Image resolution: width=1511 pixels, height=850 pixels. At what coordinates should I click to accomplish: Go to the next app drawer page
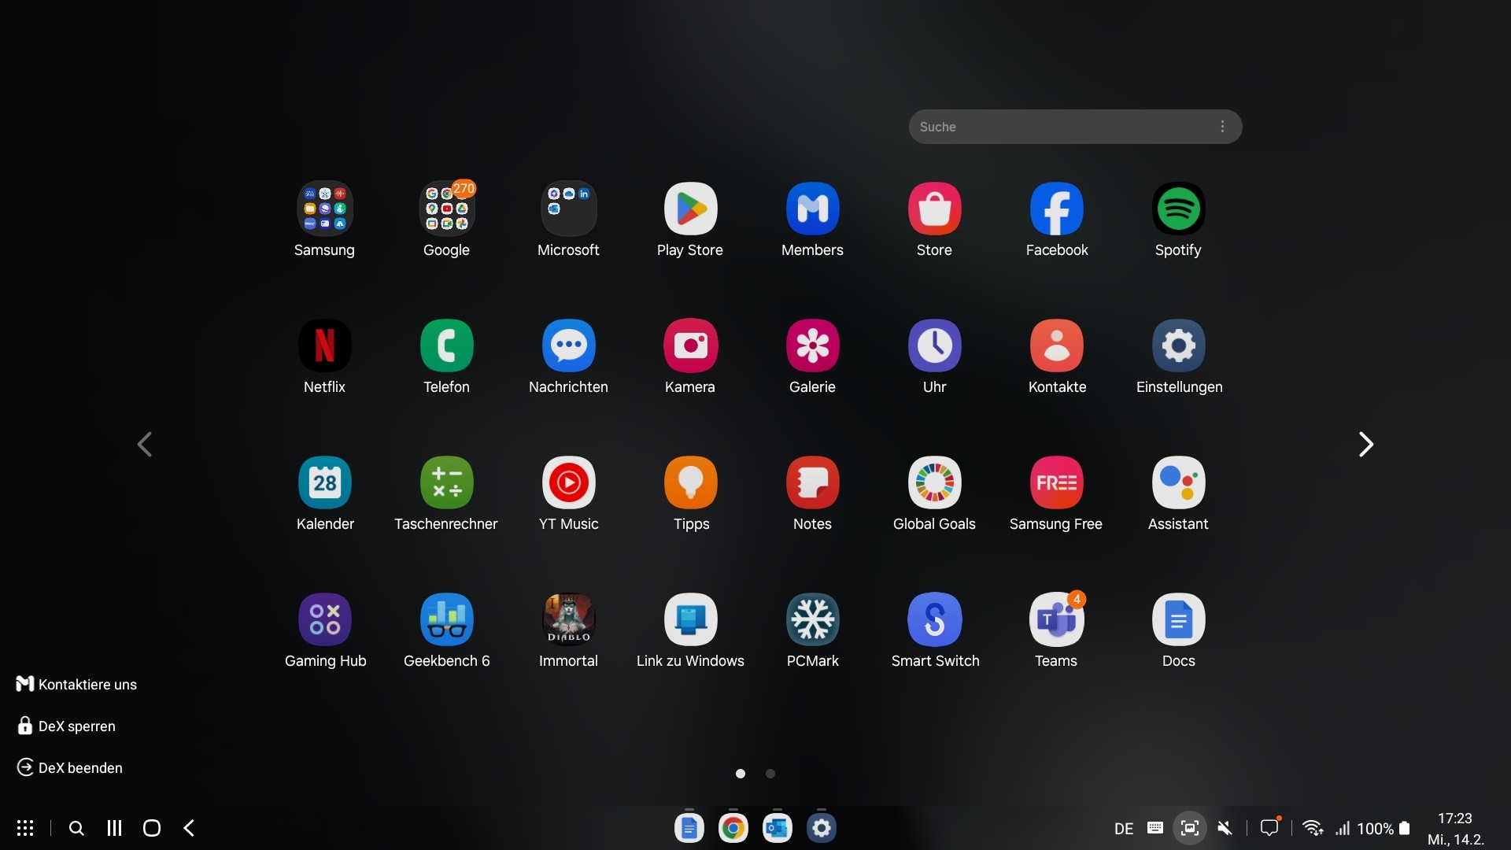[x=1366, y=444]
